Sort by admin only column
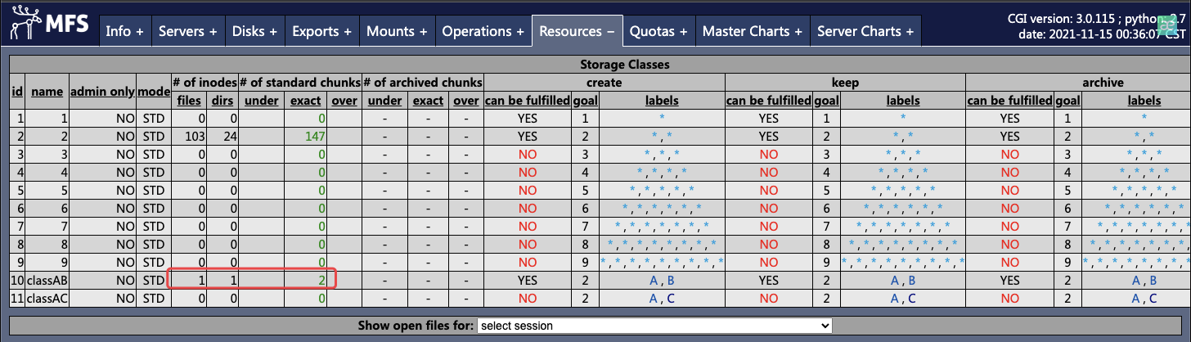Image resolution: width=1191 pixels, height=342 pixels. pos(102,92)
